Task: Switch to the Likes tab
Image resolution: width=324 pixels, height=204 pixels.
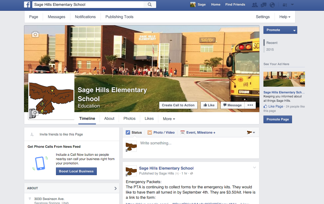Action: [x=149, y=119]
